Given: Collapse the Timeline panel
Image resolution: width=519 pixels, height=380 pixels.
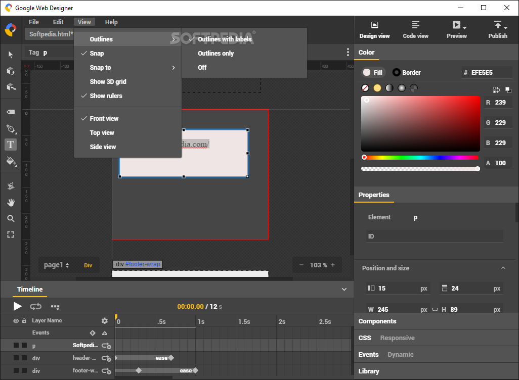Looking at the screenshot, I should click(x=344, y=290).
